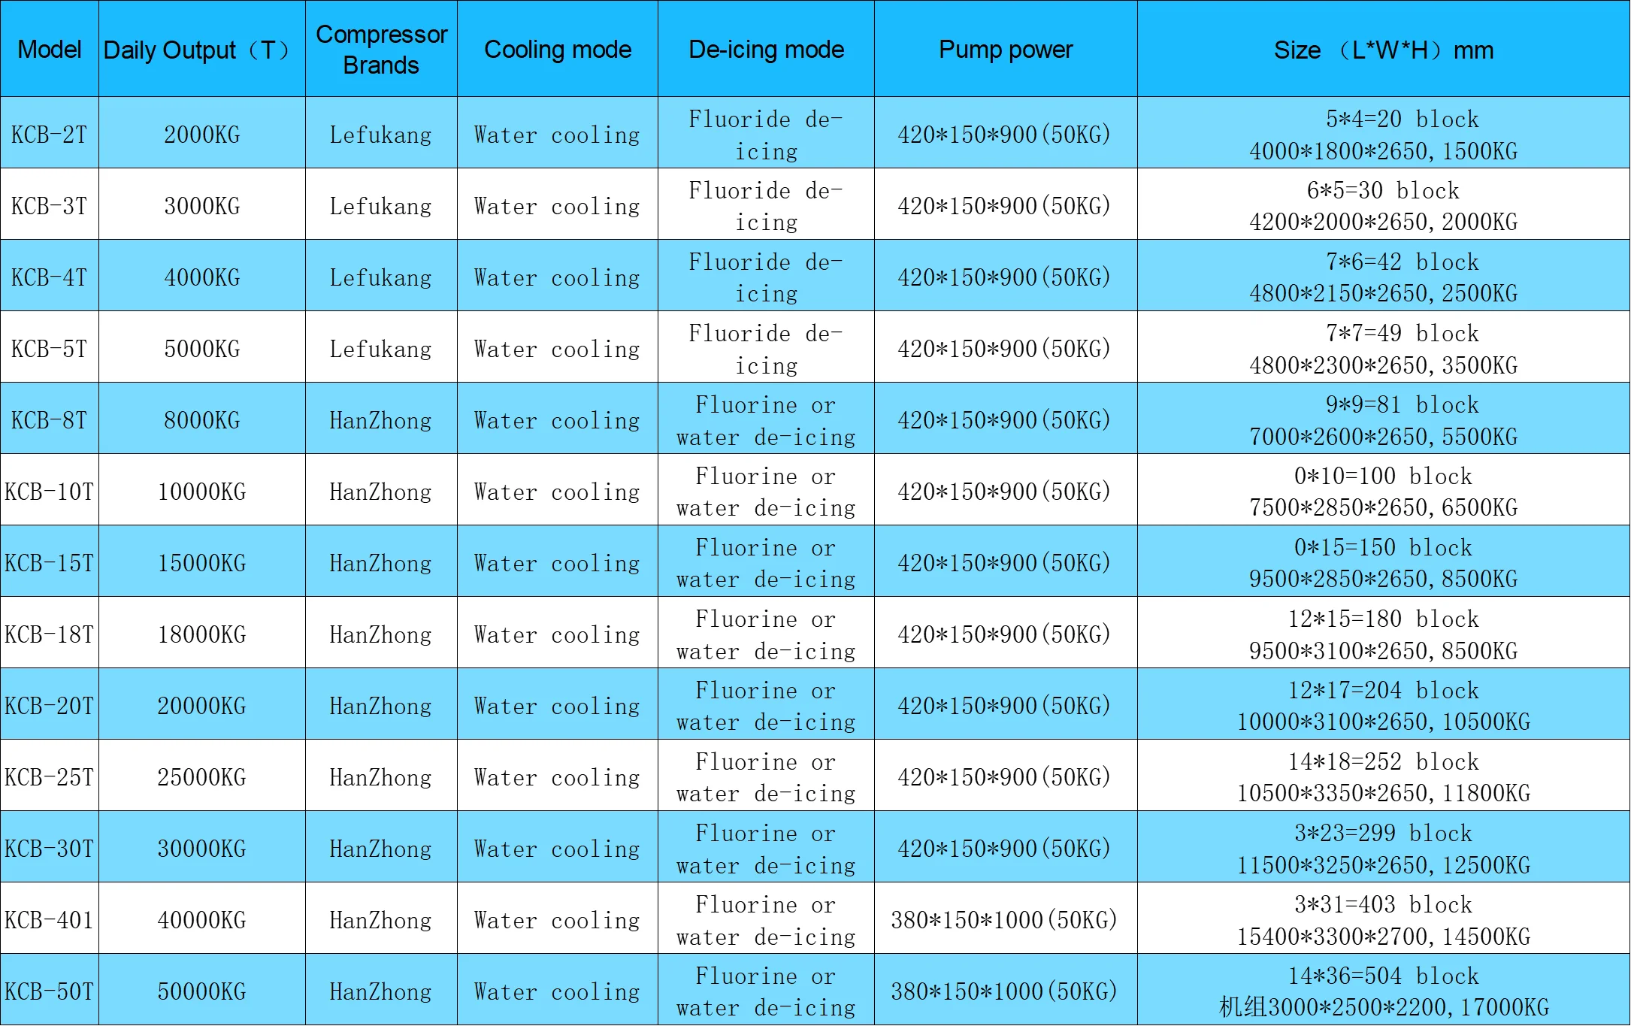Select the De-icing mode header cell
The width and height of the screenshot is (1631, 1026).
(x=766, y=50)
